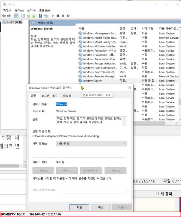Open the 파일(F) menu
181x217 pixels.
[7, 10]
